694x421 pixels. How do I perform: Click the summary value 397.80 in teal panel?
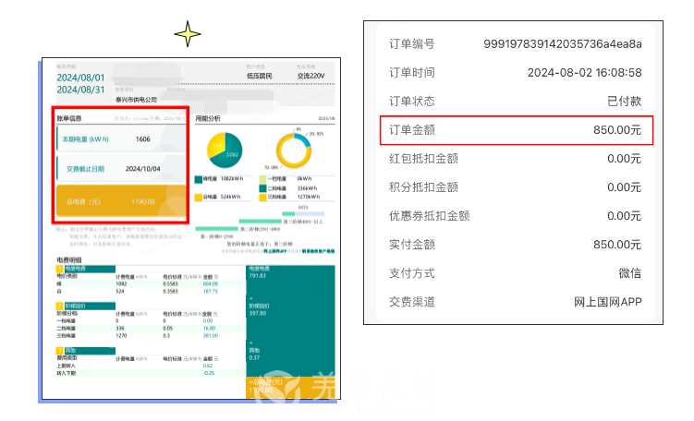click(x=258, y=314)
